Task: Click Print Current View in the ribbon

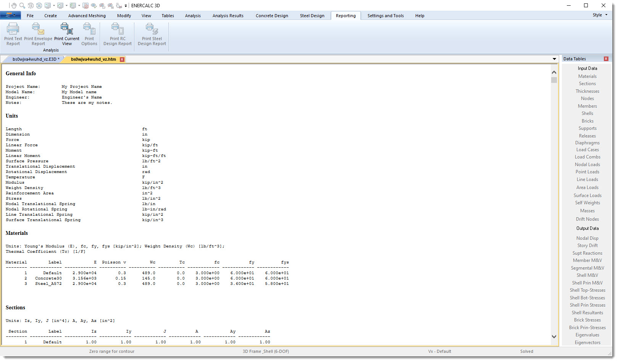Action: (67, 34)
